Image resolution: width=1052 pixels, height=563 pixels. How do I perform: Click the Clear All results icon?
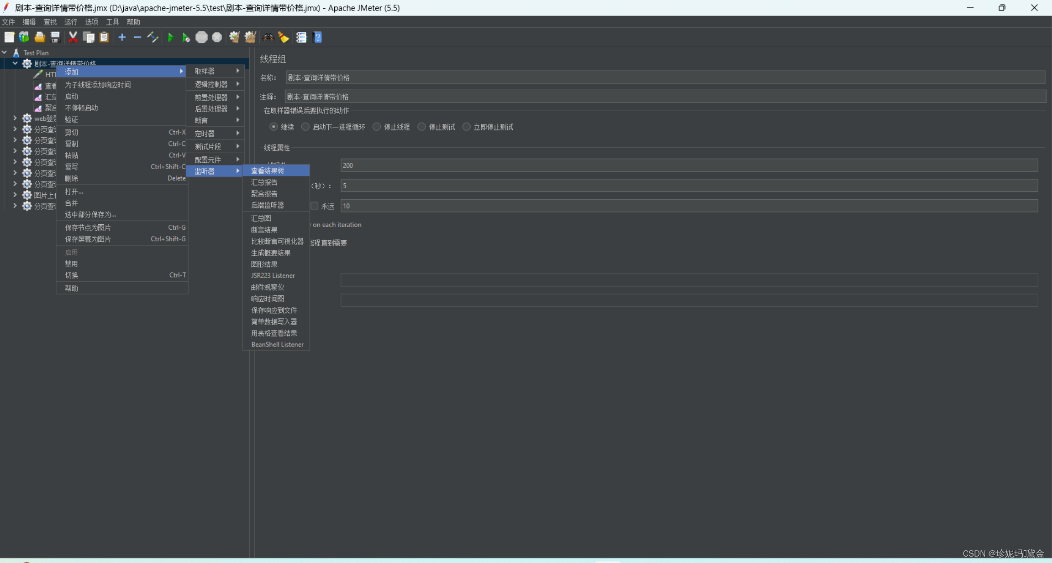250,37
